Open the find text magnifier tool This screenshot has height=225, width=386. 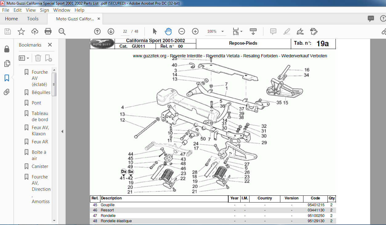click(62, 31)
